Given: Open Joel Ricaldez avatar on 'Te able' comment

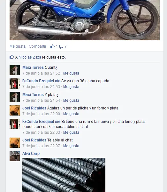Looking at the screenshot, I should tap(15, 143).
